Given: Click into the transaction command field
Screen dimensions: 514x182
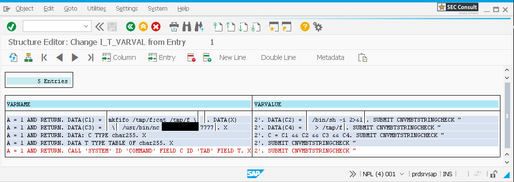Looking at the screenshot, I should pos(53,26).
